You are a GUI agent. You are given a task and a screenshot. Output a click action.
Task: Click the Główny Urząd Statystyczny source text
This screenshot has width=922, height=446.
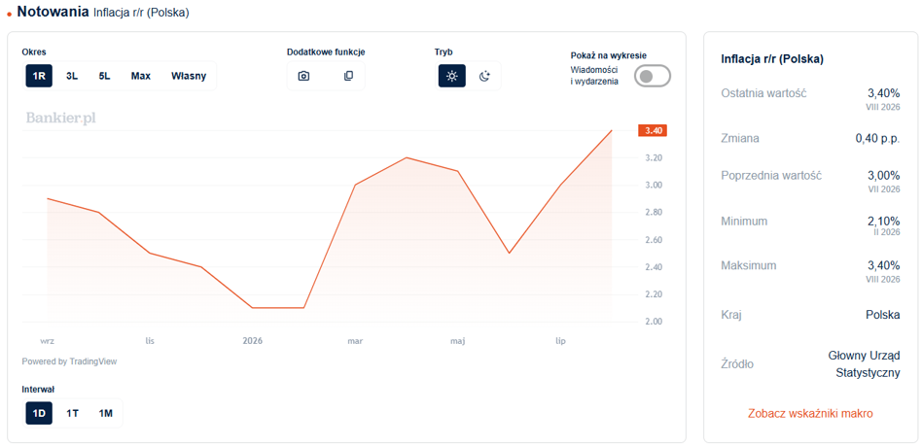(865, 364)
